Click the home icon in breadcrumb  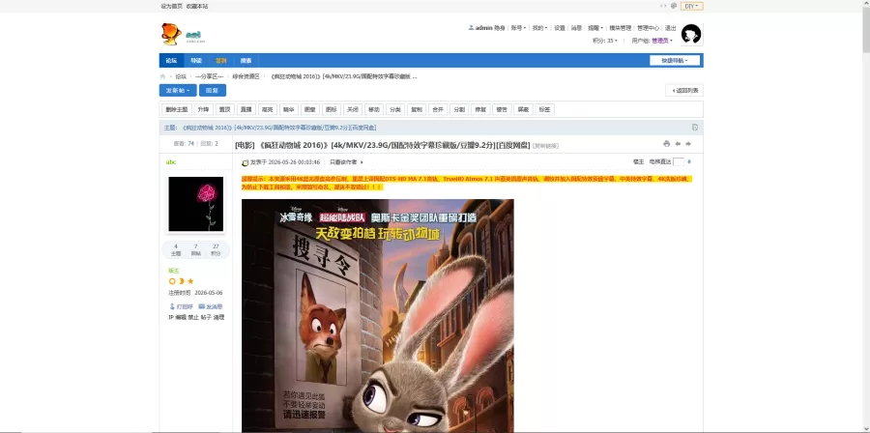click(x=162, y=76)
